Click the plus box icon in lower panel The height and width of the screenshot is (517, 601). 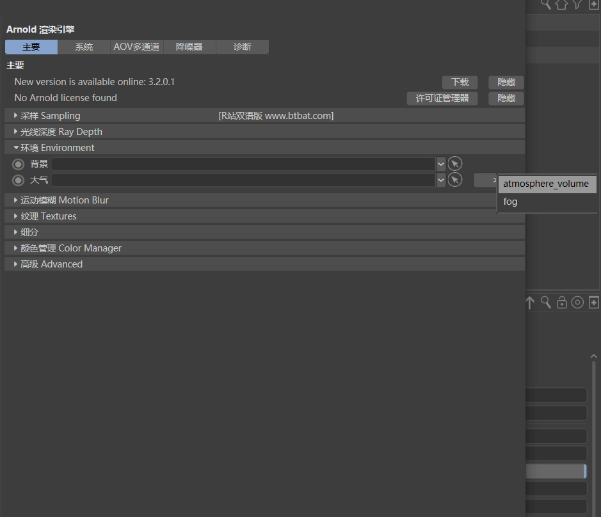594,303
